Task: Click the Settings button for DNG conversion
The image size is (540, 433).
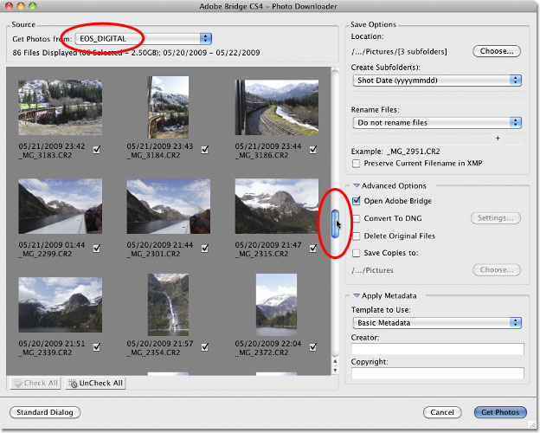Action: (x=496, y=218)
